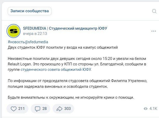Screen dimensions: 159x118
Task: Click the 28 comments count
Action: point(44,109)
